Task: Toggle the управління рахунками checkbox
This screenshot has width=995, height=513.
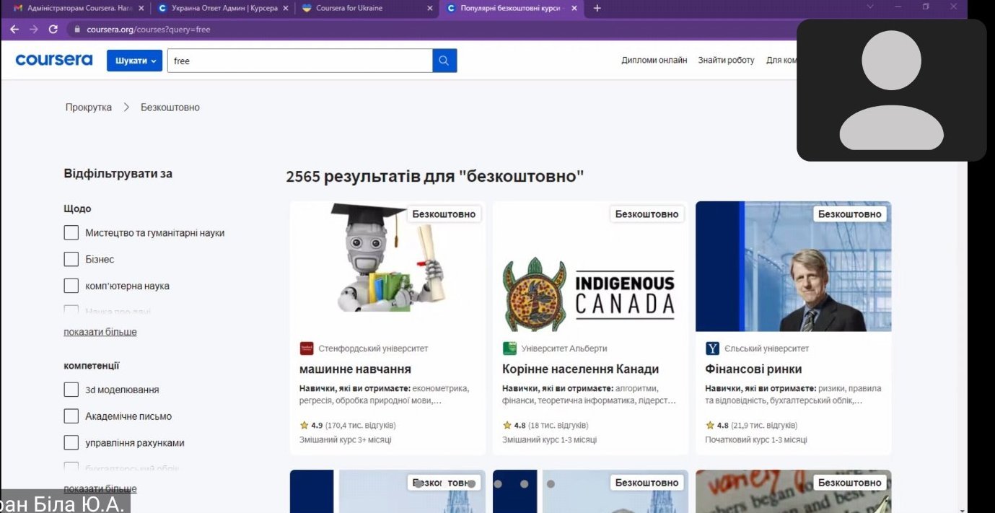Action: (71, 443)
